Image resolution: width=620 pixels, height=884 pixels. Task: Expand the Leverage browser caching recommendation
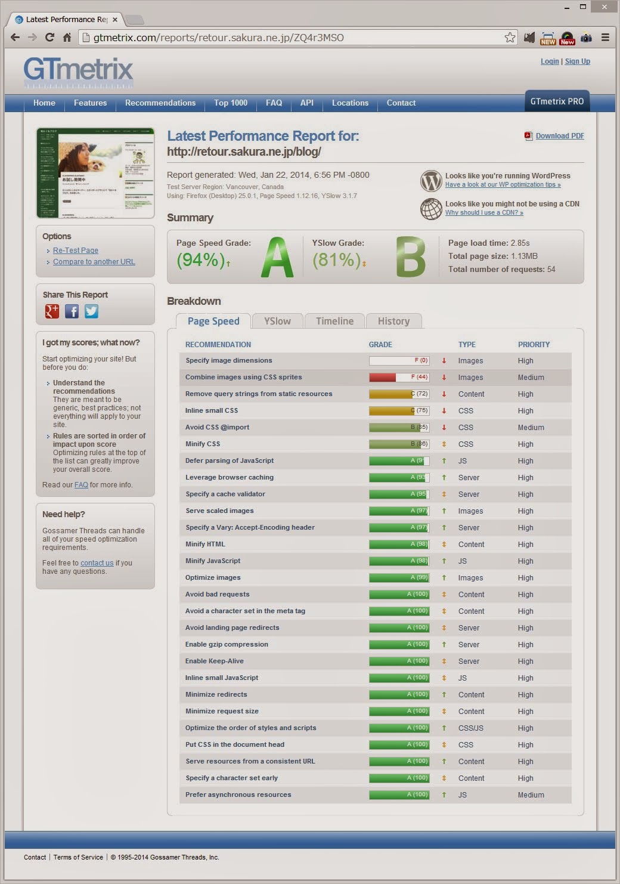[x=376, y=478]
